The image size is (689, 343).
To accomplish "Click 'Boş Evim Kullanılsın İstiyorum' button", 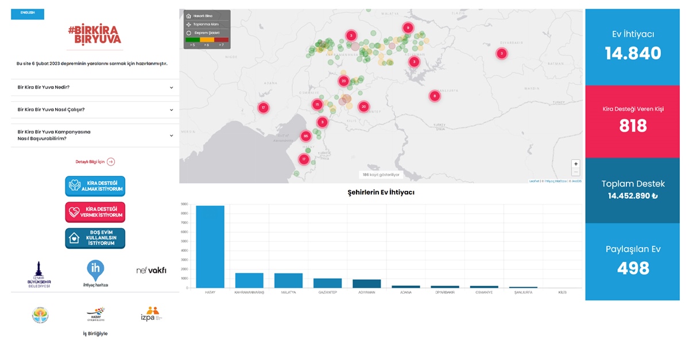I will tap(95, 238).
